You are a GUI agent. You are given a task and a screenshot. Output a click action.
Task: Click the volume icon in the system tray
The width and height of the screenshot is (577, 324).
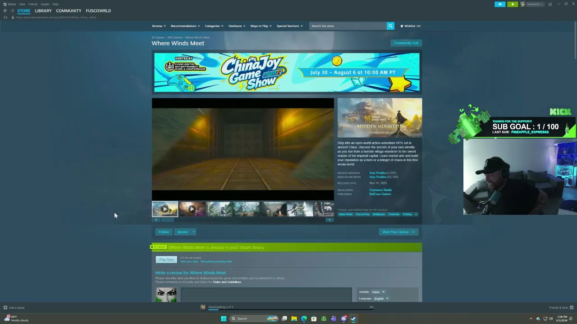pos(552,319)
